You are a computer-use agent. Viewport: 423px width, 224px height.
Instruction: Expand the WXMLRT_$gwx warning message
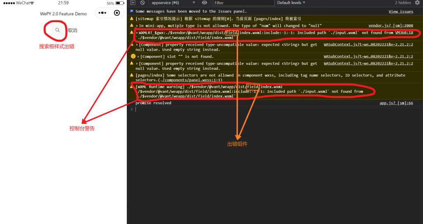pyautogui.click(x=137, y=33)
